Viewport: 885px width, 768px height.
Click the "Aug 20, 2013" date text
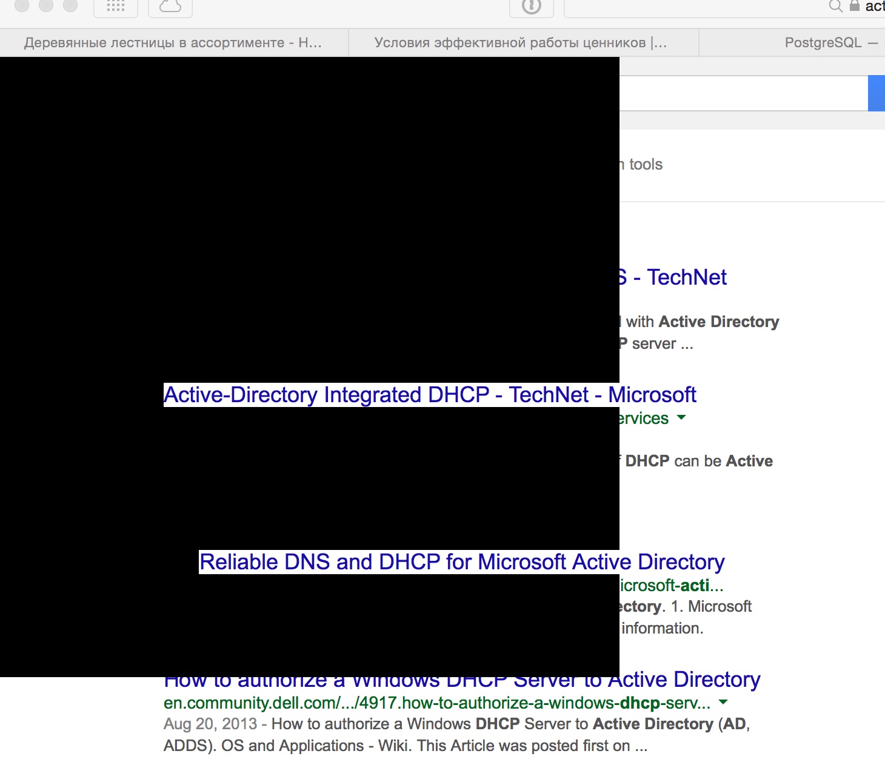[x=210, y=724]
